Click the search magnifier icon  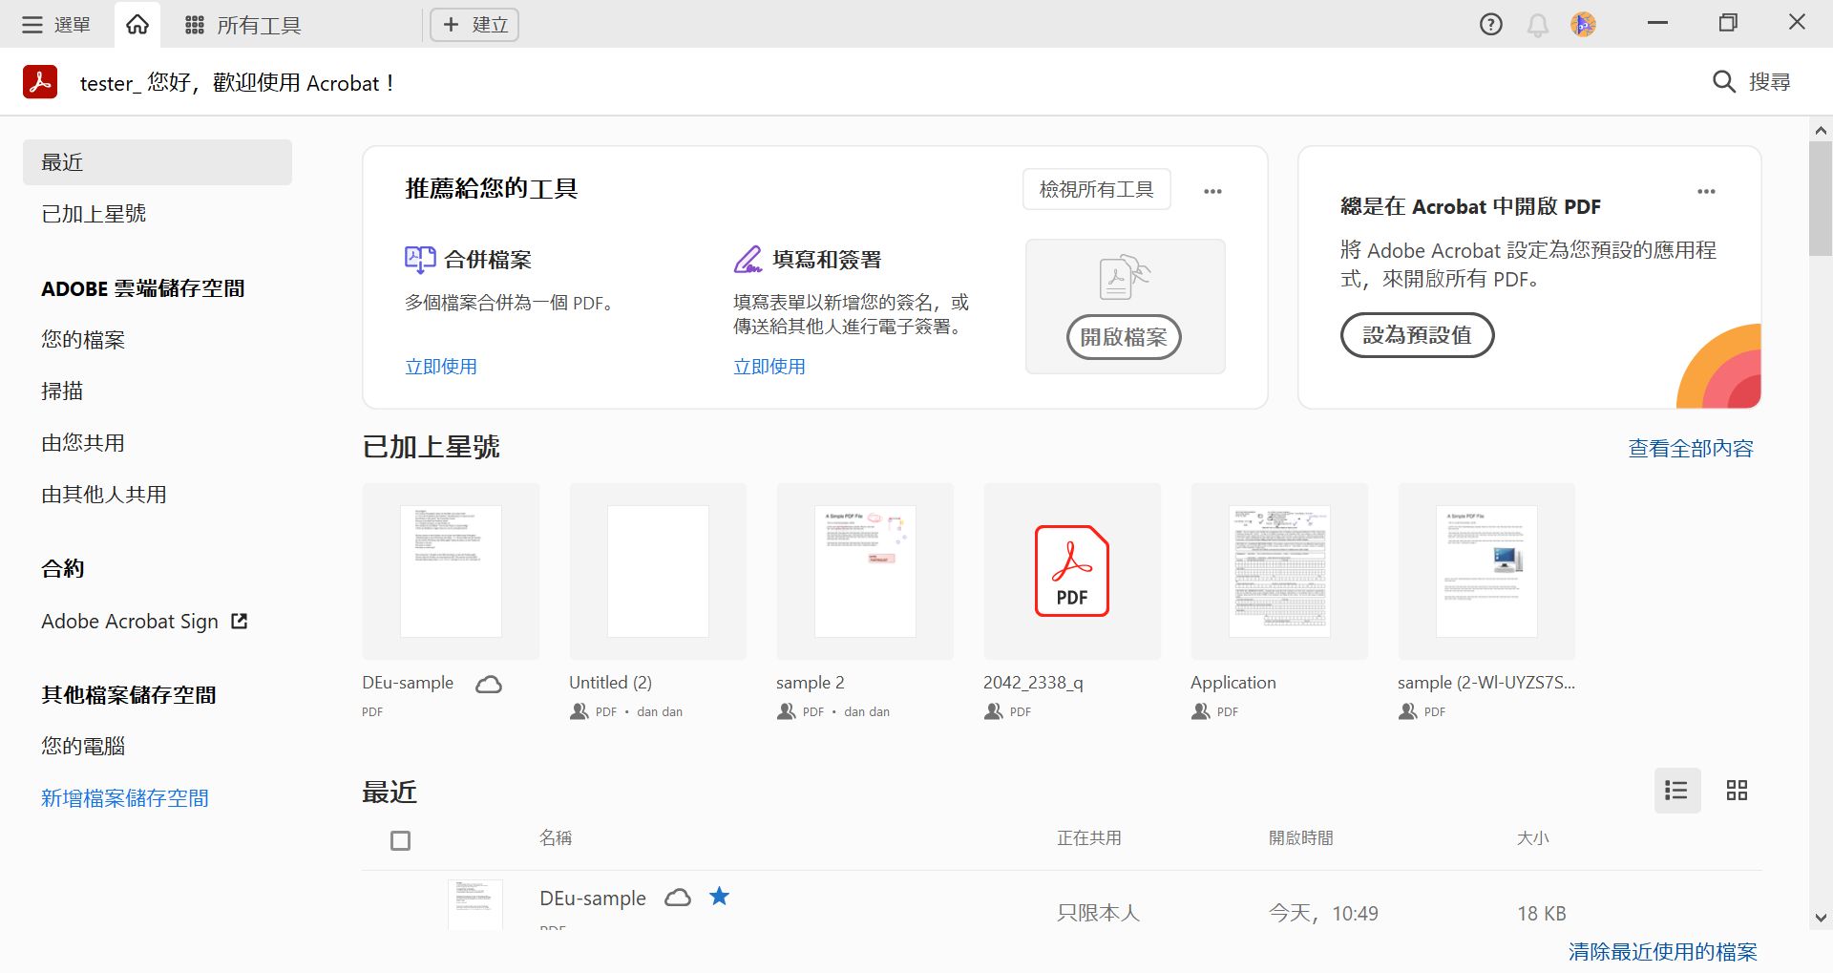tap(1723, 82)
